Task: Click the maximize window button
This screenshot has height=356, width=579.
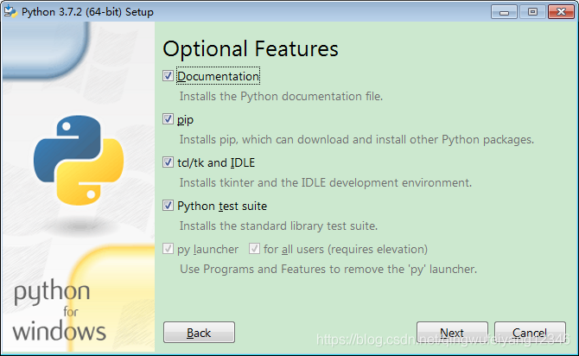Action: click(532, 12)
